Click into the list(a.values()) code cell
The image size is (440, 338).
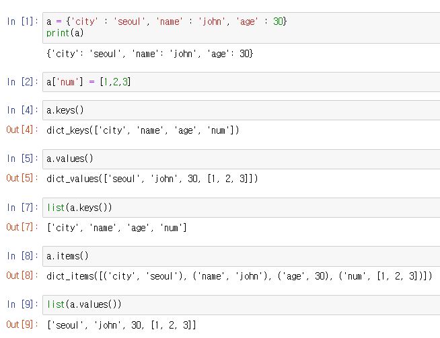(x=241, y=304)
